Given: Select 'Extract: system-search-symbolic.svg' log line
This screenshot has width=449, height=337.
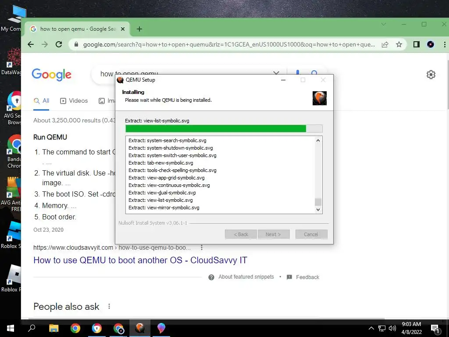Looking at the screenshot, I should (167, 140).
